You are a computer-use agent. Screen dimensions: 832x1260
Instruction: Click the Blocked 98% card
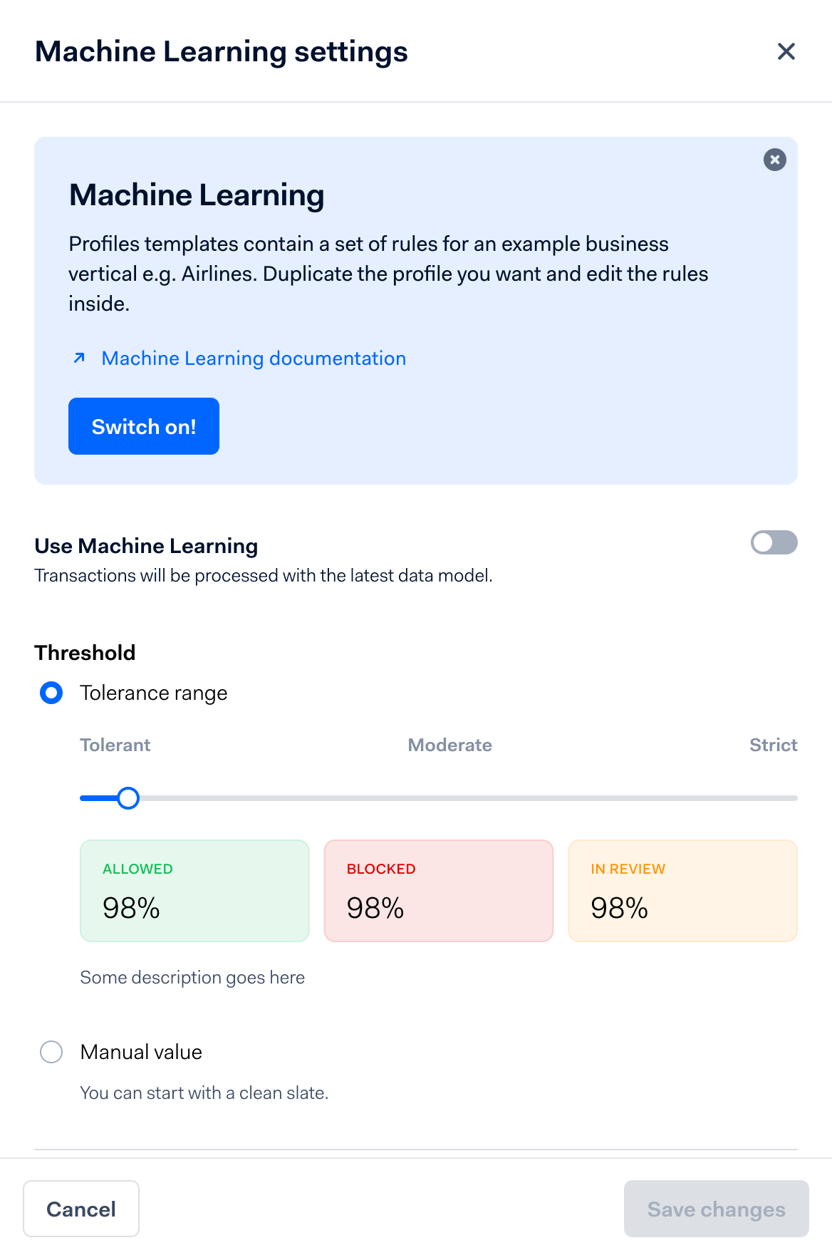[x=439, y=891]
